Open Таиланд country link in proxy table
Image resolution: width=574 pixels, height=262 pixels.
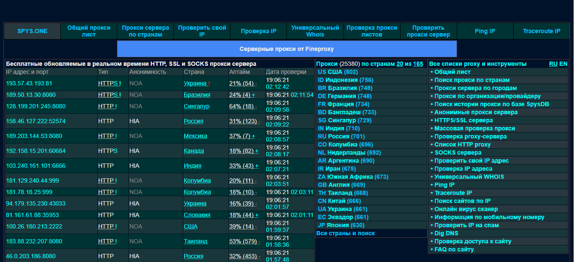196,241
